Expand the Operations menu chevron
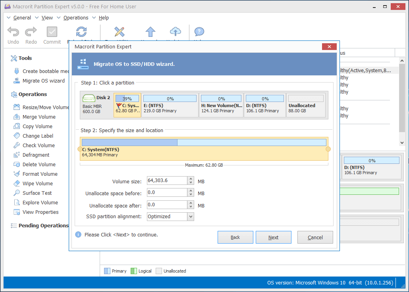The width and height of the screenshot is (409, 292). pos(59,18)
